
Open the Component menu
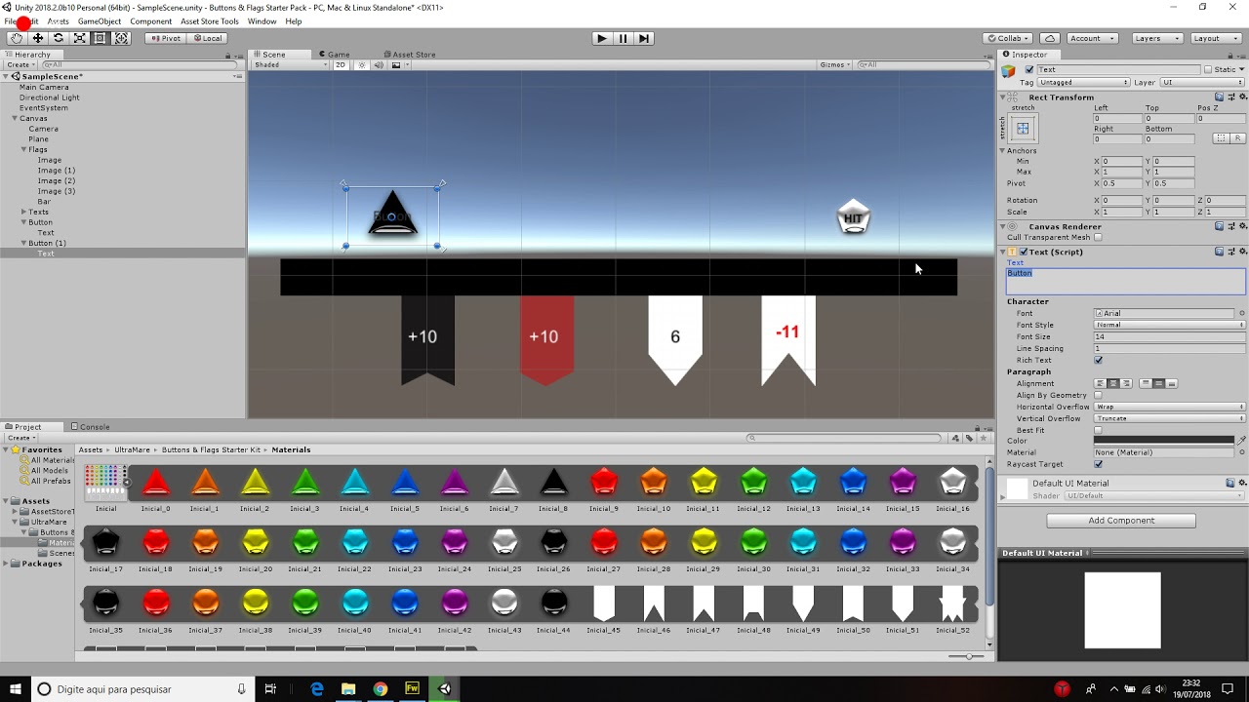point(150,20)
